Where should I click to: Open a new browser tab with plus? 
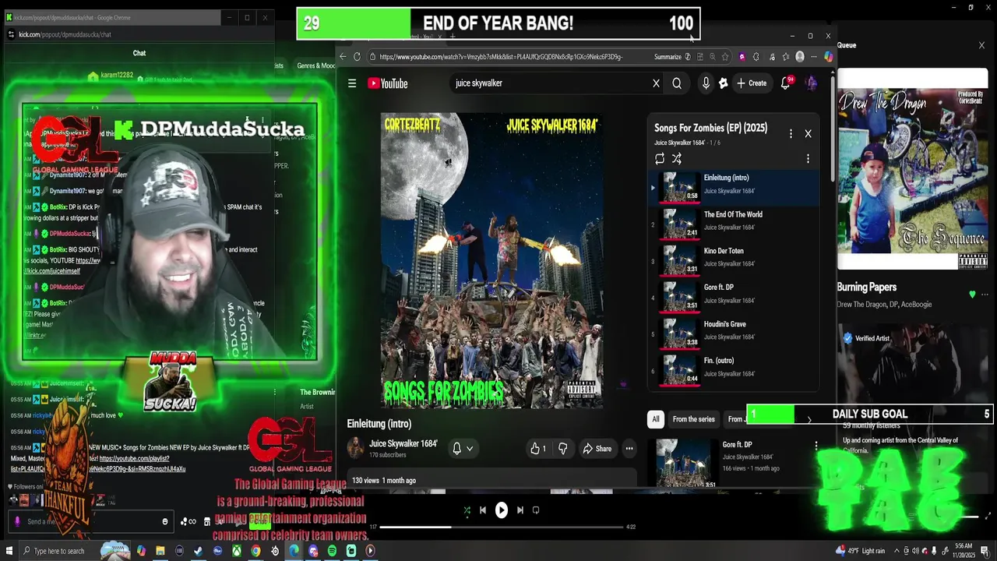[452, 37]
